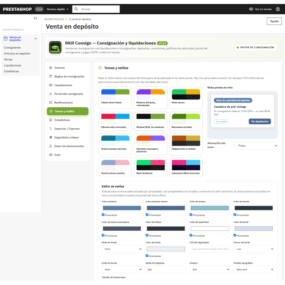Viewport: 285px width, 285px height.
Task: Pick the Color primario swatch
Action: click(122, 208)
